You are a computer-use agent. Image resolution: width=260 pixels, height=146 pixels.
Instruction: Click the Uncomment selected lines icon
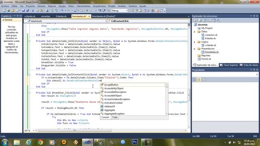pos(56,11)
